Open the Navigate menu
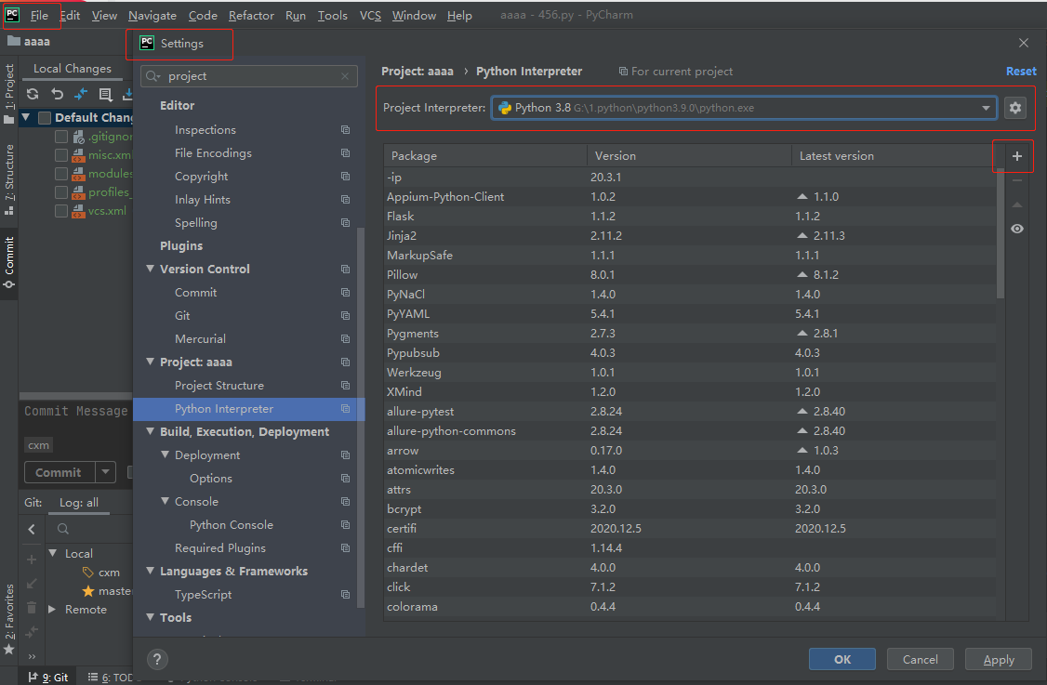Image resolution: width=1047 pixels, height=685 pixels. (152, 16)
